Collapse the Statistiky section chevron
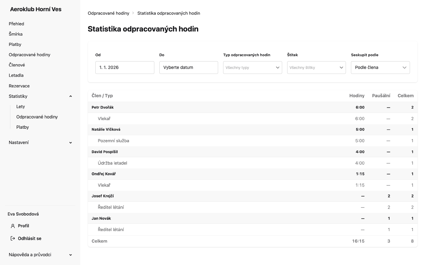 (70, 96)
